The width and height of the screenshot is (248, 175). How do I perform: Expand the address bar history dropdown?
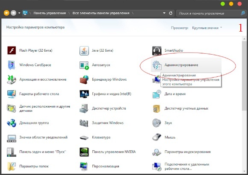coord(164,13)
